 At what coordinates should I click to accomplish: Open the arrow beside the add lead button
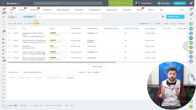pos(183,17)
